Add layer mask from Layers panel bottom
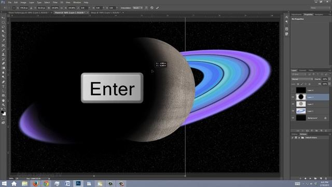This screenshot has height=187, width=332. point(307,130)
